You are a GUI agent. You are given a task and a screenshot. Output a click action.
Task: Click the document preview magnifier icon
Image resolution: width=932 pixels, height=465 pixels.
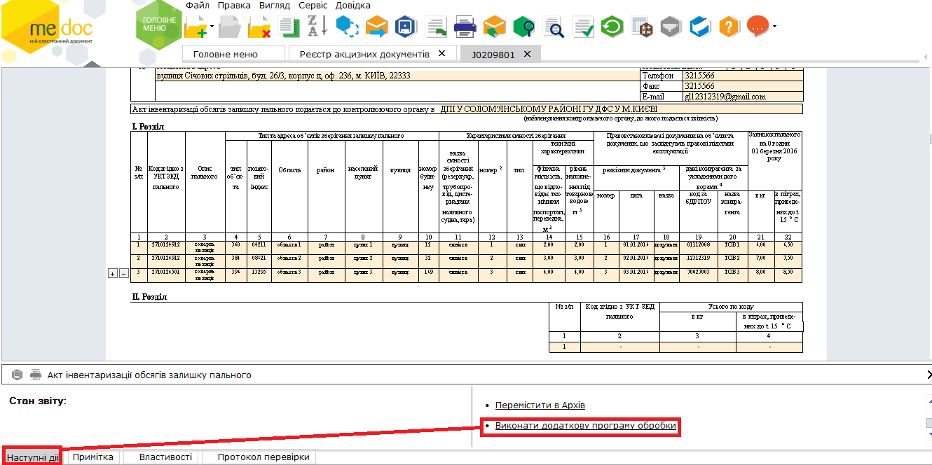click(554, 27)
